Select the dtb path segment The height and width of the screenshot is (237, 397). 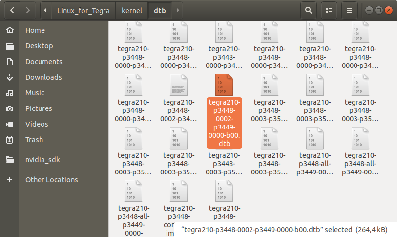tap(160, 10)
